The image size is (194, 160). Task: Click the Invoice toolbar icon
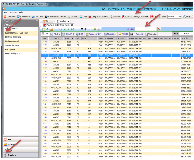[73, 17]
